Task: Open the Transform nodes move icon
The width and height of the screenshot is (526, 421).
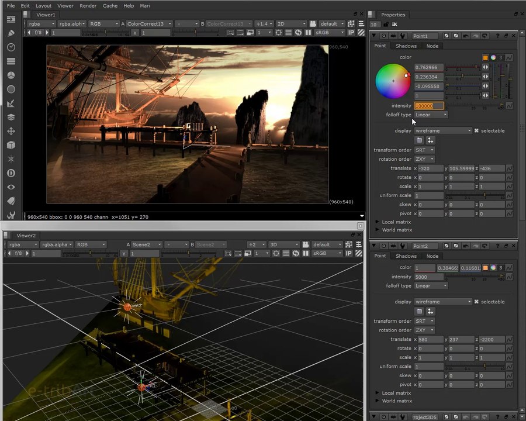Action: pos(11,131)
